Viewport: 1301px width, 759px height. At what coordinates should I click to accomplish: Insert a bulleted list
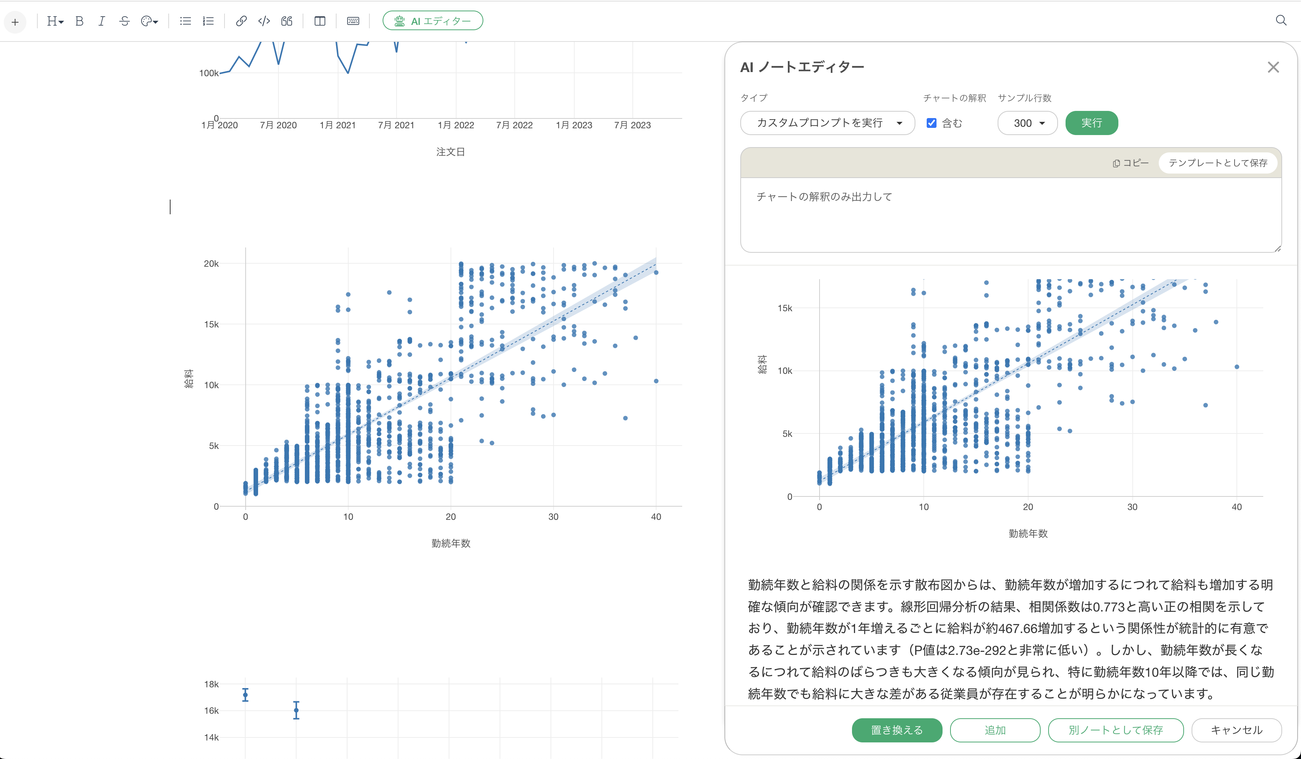185,21
